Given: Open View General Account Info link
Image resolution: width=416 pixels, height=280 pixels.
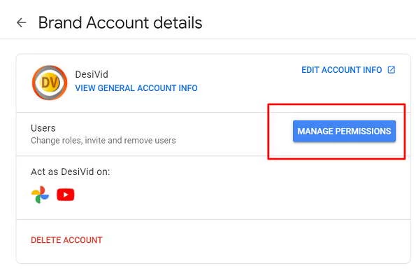Looking at the screenshot, I should [x=136, y=88].
